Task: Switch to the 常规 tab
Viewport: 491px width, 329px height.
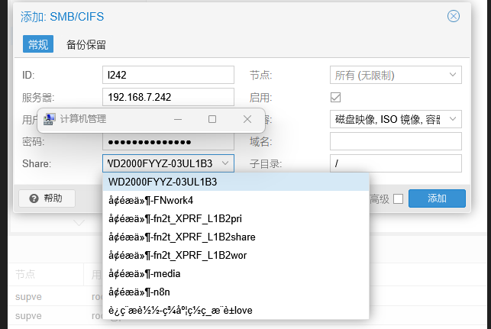Action: pos(38,44)
